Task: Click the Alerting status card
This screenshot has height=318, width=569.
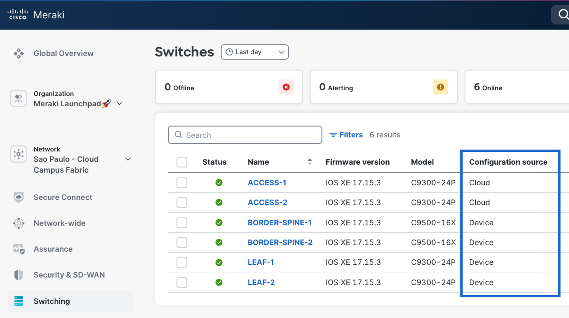Action: (x=384, y=87)
